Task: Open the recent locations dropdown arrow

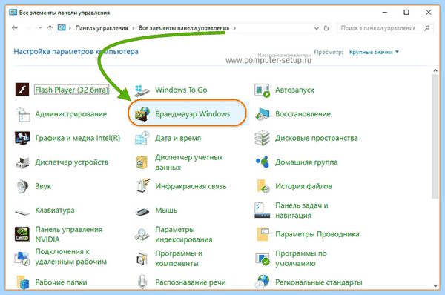Action: [x=40, y=28]
